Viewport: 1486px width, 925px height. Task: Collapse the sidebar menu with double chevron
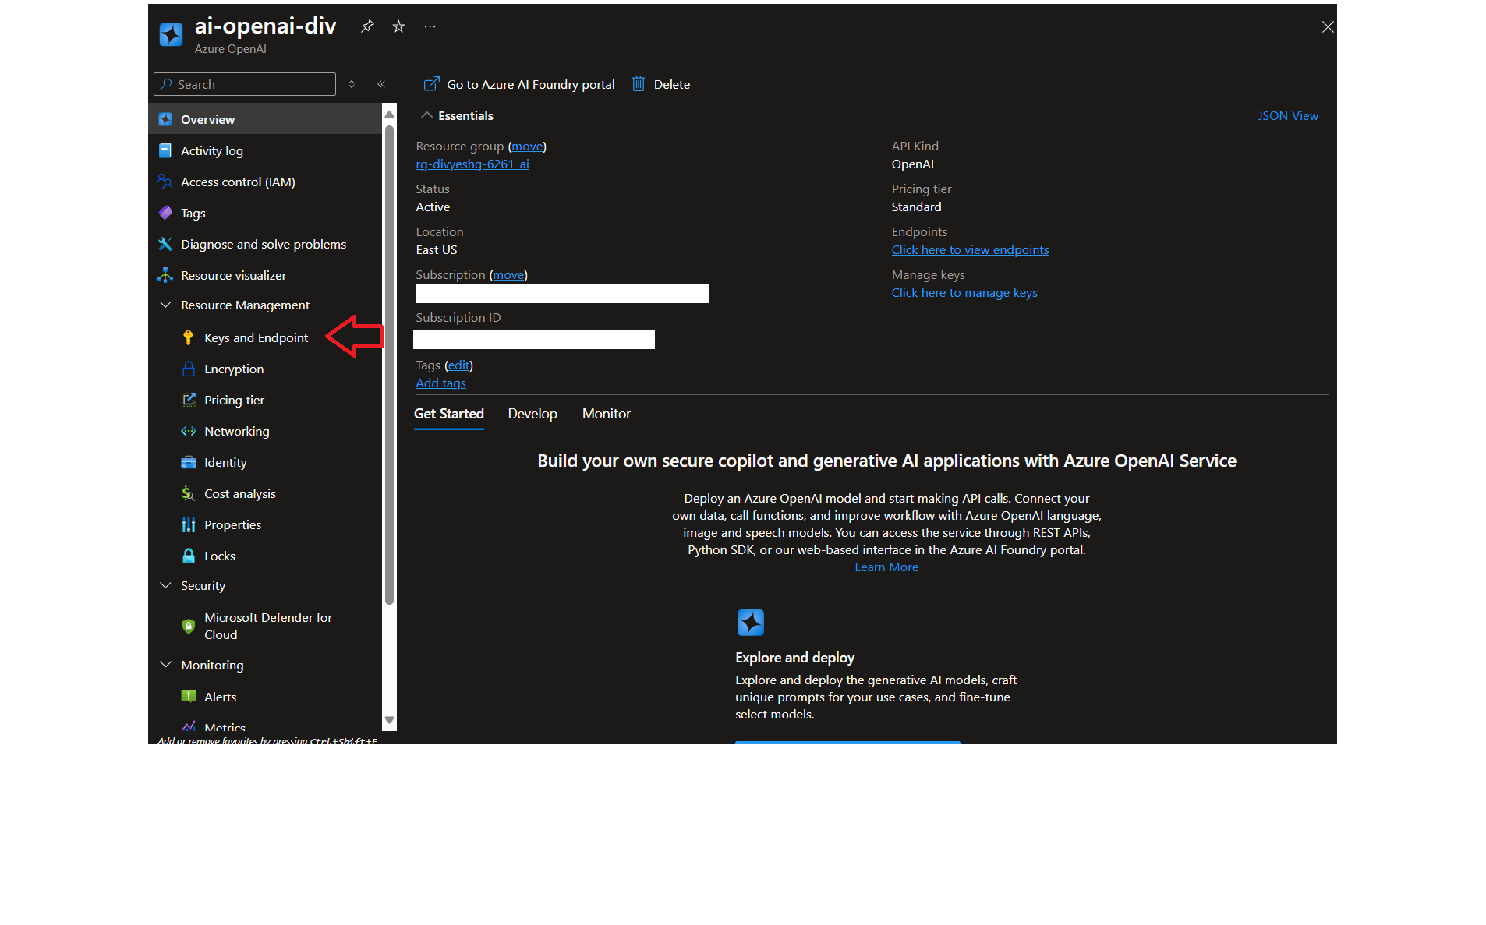(x=381, y=84)
